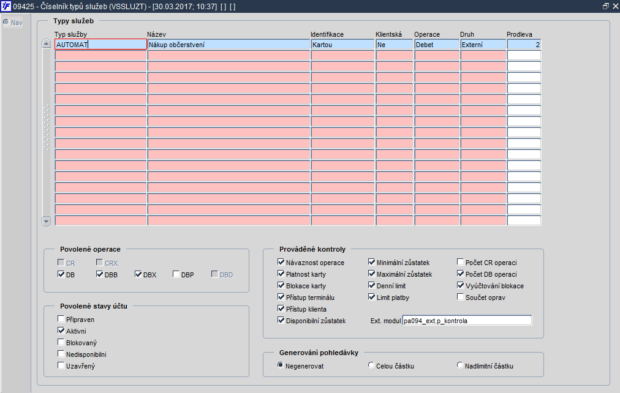This screenshot has width=620, height=393.
Task: Check the Připraven account state
Action: (61, 319)
